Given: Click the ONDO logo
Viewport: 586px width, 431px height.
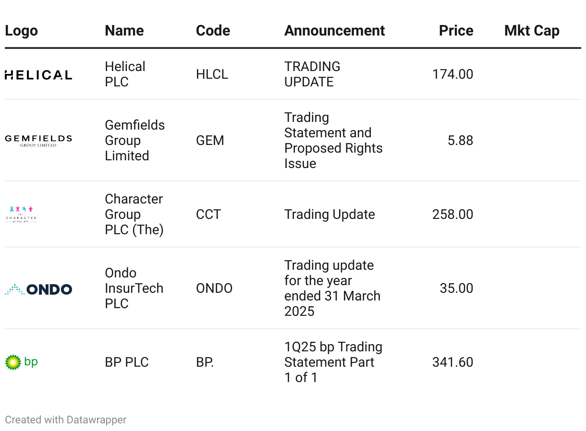Looking at the screenshot, I should (38, 289).
